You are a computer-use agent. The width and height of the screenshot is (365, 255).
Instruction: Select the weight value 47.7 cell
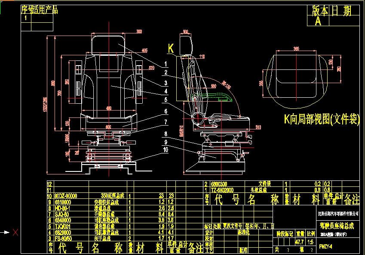coord(299,241)
